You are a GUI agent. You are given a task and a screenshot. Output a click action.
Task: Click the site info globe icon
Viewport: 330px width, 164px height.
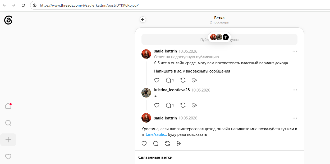pyautogui.click(x=35, y=5)
